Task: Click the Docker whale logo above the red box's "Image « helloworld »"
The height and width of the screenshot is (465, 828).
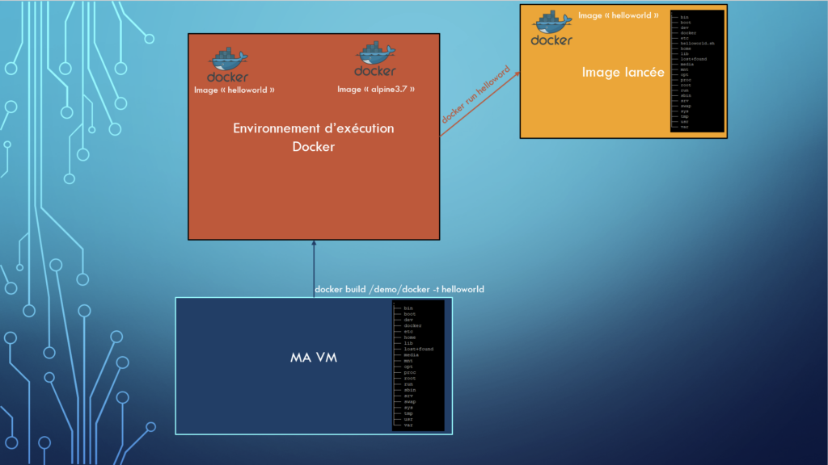Action: 227,65
